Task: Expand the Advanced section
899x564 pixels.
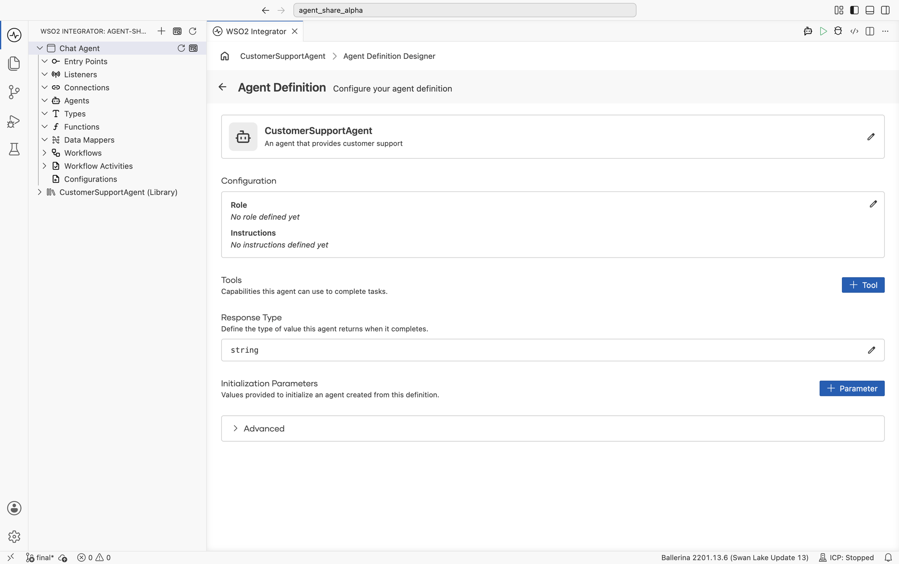Action: coord(552,428)
